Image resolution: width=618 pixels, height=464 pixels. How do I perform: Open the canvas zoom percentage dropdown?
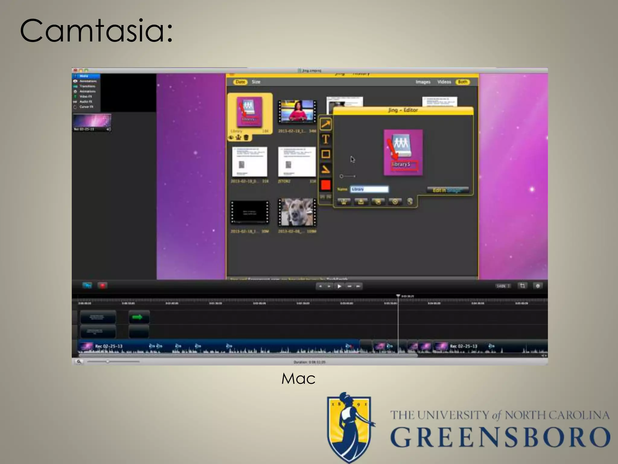point(503,286)
